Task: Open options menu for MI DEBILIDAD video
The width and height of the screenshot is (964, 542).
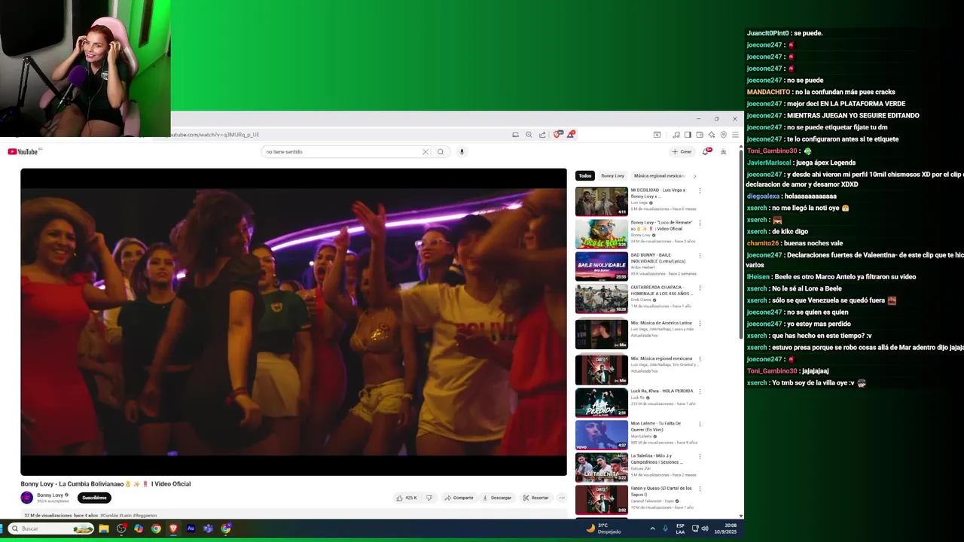Action: coord(700,190)
